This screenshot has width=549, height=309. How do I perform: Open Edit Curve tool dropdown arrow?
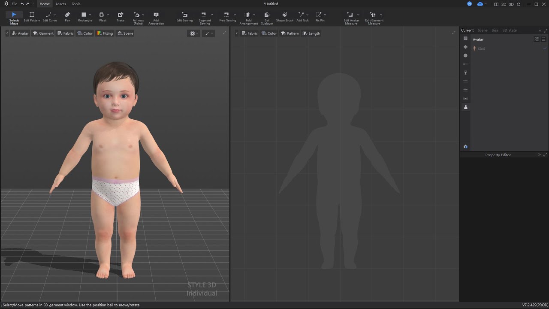point(54,15)
